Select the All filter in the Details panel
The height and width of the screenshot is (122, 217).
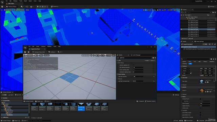[x=190, y=64]
